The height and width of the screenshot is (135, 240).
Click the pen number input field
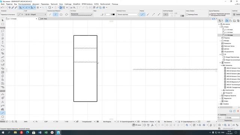click(x=107, y=14)
